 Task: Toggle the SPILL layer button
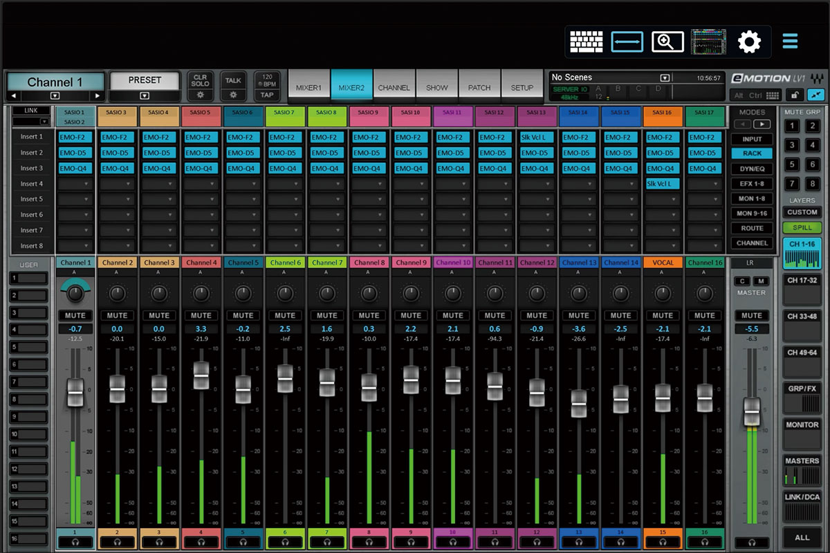point(802,227)
